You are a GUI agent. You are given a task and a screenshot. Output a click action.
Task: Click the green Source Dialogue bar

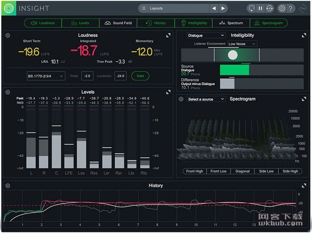point(234,70)
